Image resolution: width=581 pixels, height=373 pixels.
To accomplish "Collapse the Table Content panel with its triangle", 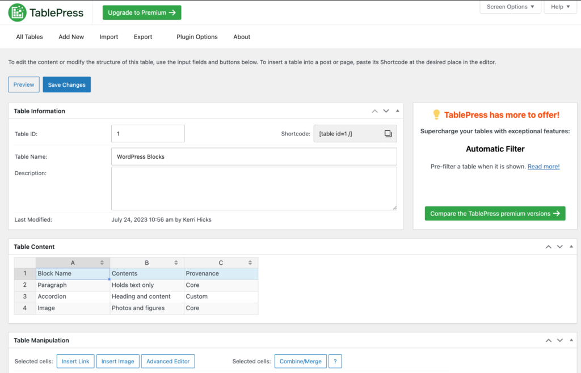I will (x=571, y=247).
